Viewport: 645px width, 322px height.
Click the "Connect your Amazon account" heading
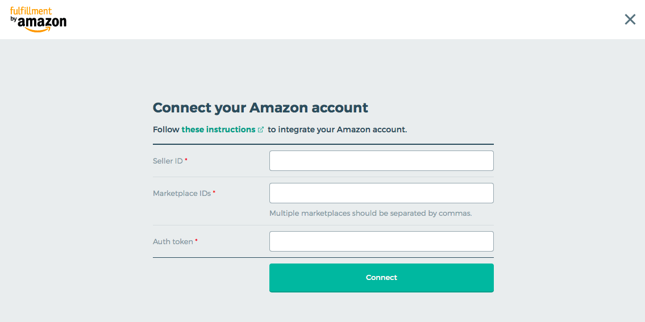(x=260, y=108)
